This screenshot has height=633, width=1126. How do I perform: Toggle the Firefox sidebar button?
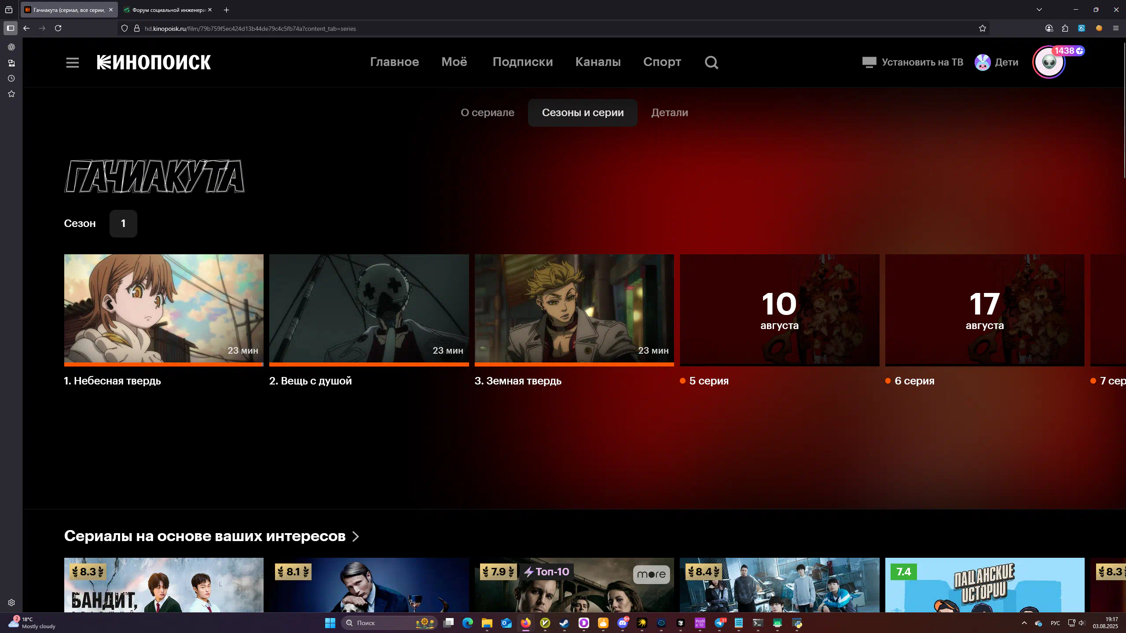coord(11,28)
